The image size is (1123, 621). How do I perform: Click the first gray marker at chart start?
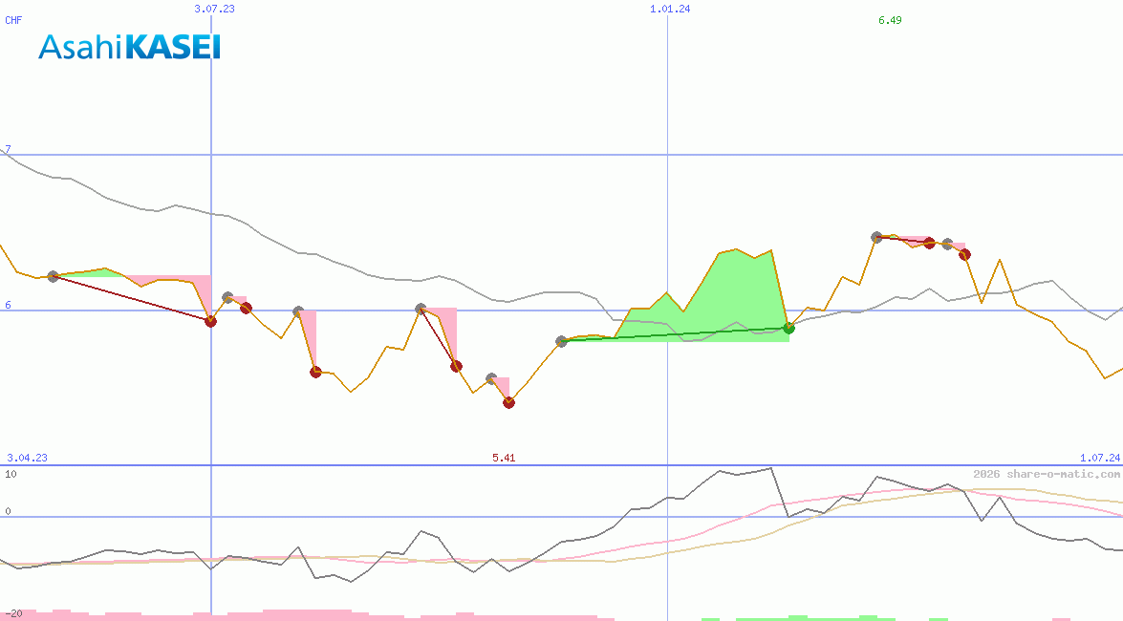[x=54, y=276]
